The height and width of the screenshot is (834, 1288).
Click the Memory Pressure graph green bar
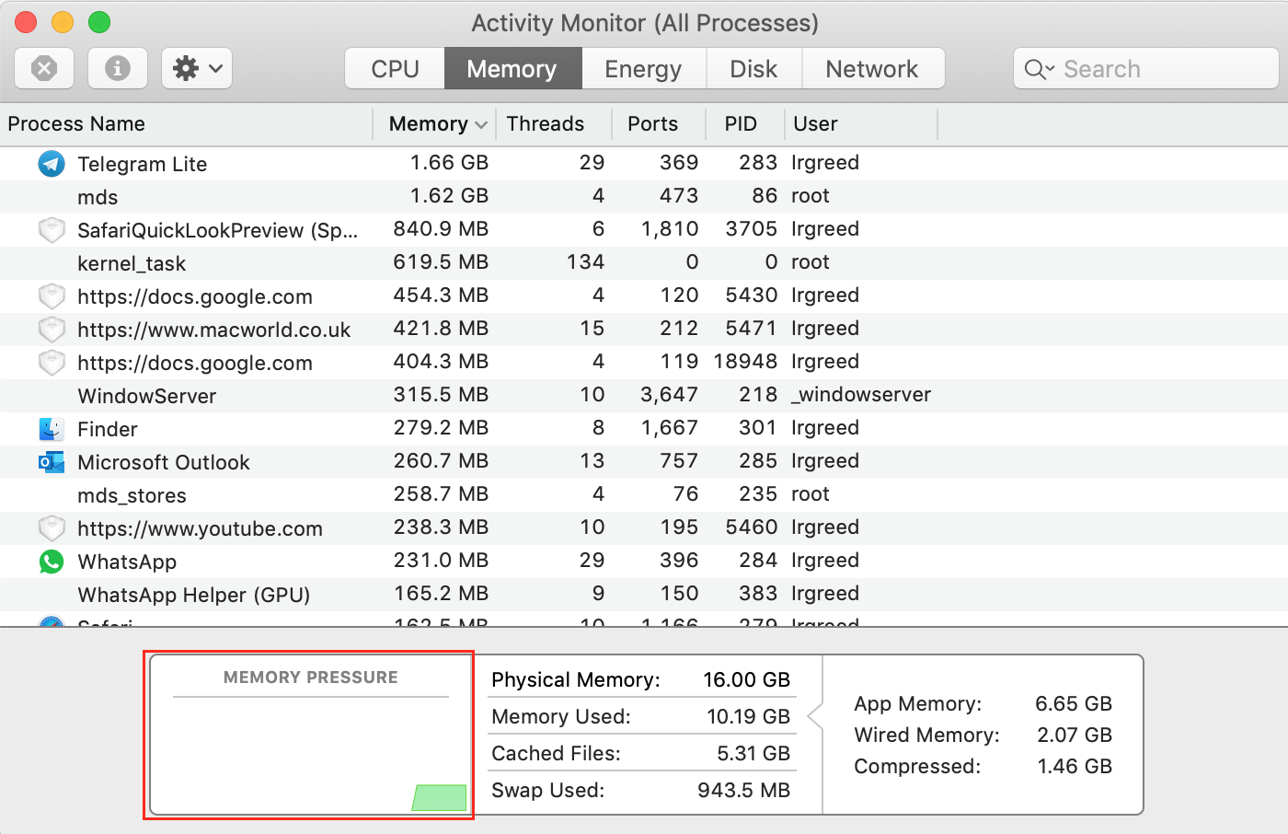coord(440,797)
